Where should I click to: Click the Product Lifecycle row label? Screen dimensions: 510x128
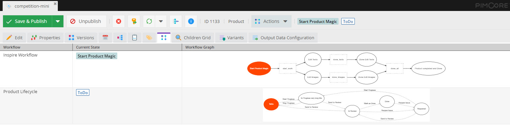20,92
